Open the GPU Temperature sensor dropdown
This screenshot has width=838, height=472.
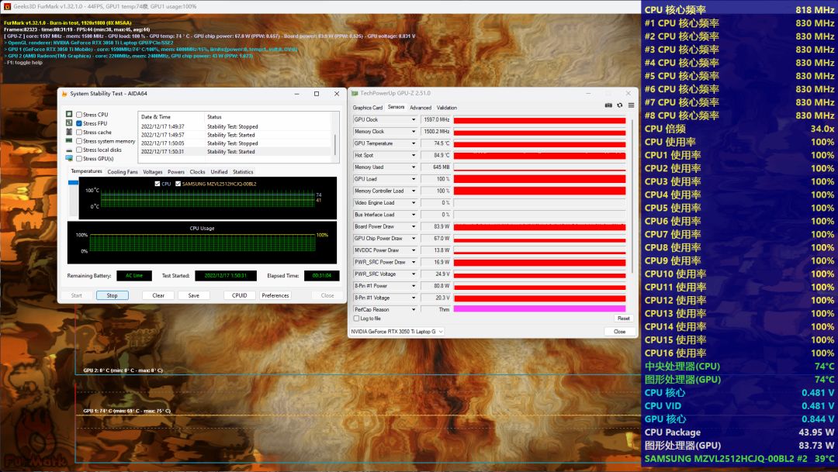point(414,143)
